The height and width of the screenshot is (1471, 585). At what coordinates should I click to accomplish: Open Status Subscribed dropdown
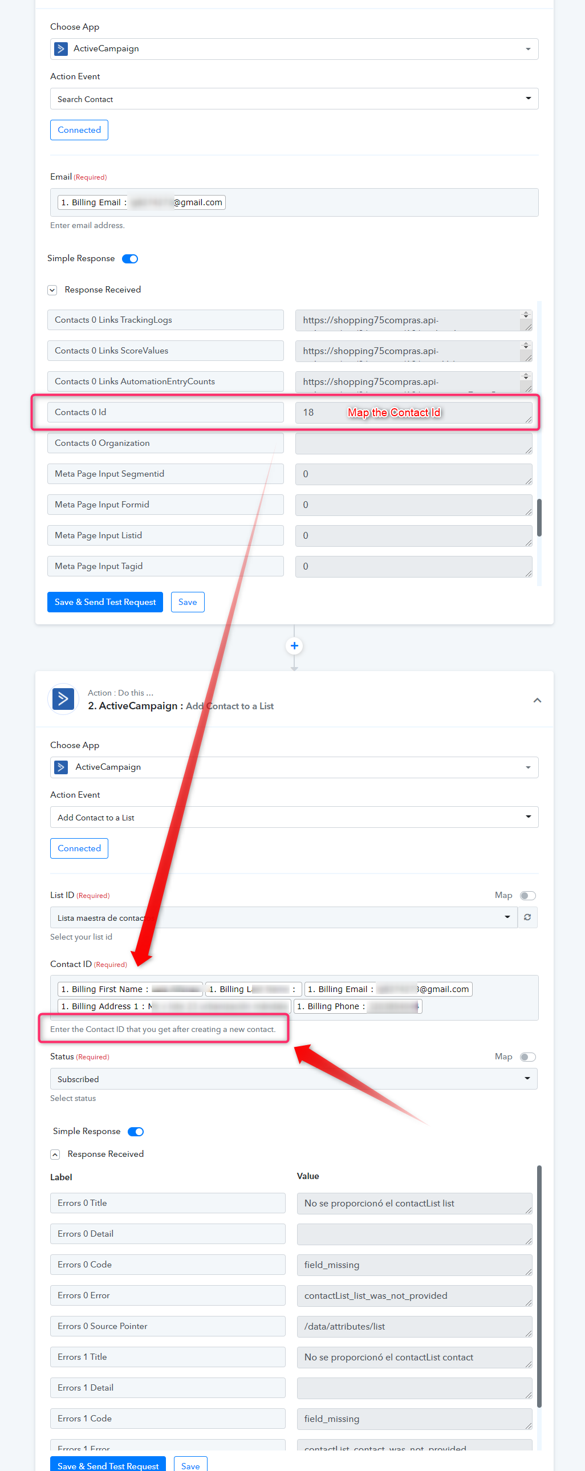pos(294,1079)
